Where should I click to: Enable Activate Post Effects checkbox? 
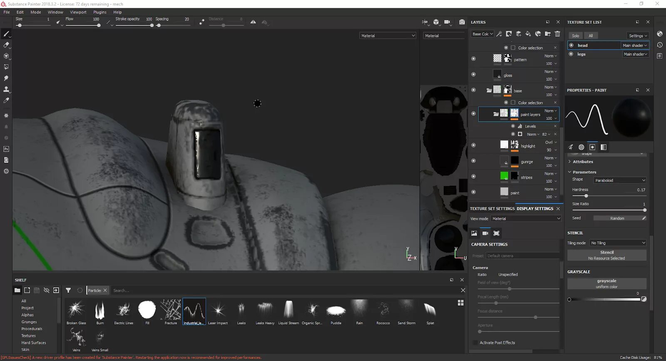click(475, 343)
